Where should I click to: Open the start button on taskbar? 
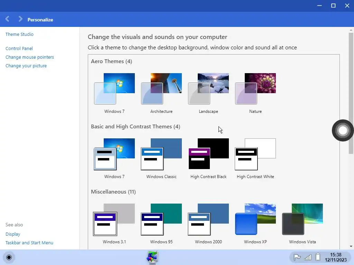pos(9,257)
